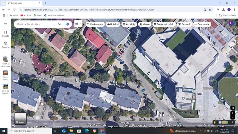Open the Chrome downloads icon
This screenshot has width=238, height=134.
click(x=224, y=10)
